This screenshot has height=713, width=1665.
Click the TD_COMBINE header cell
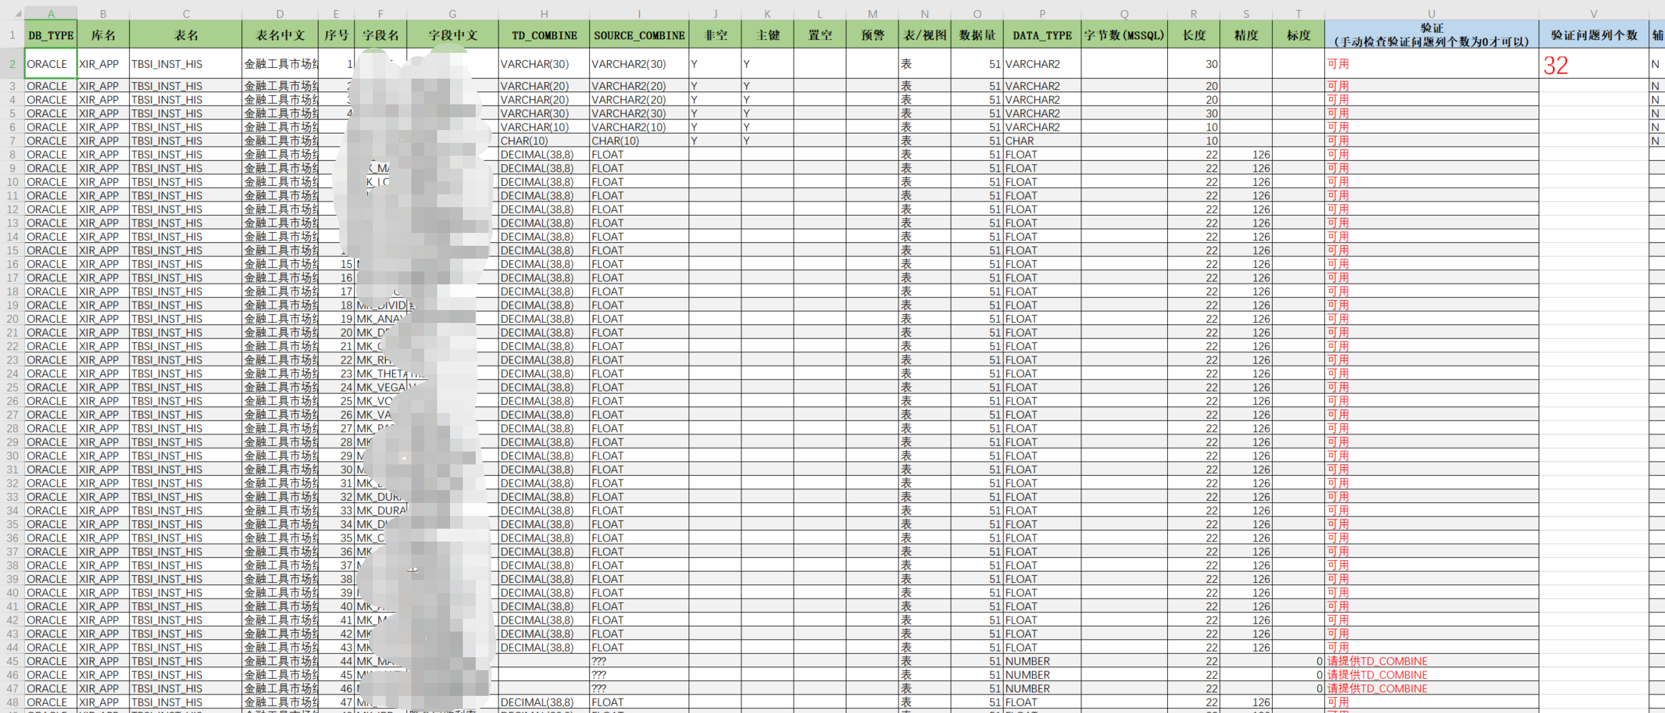544,34
